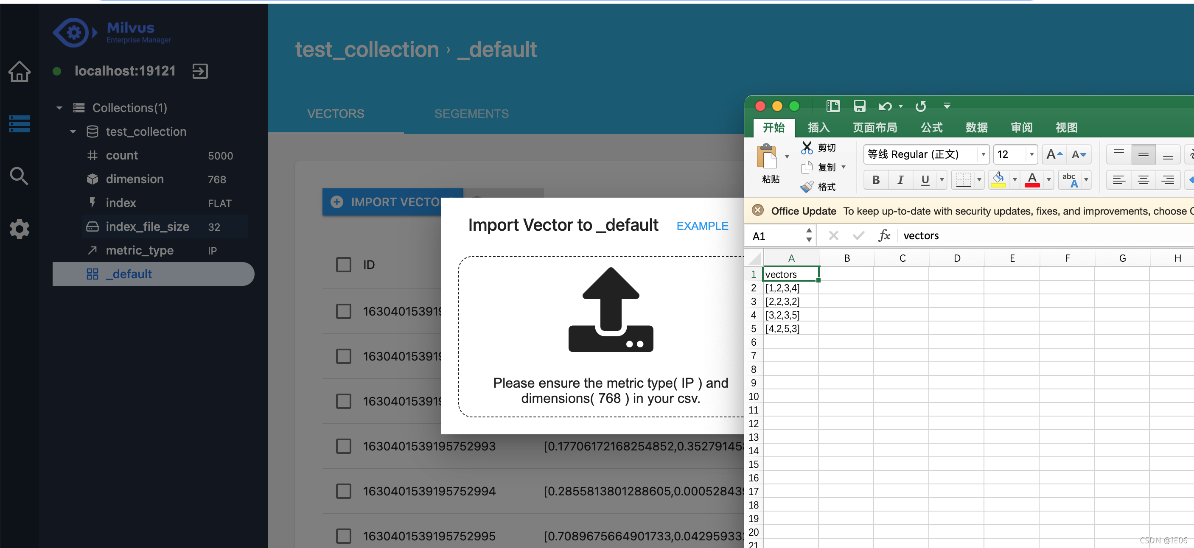
Task: Click the Excel undo arrow icon
Action: point(885,106)
